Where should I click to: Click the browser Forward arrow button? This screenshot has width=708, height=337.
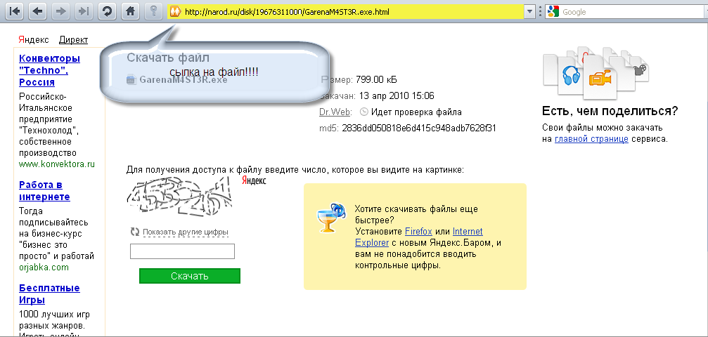click(x=60, y=12)
